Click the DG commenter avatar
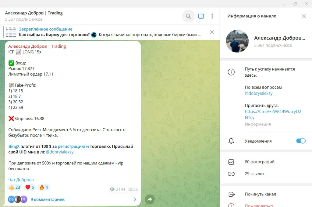The width and height of the screenshot is (312, 207). coord(11,199)
